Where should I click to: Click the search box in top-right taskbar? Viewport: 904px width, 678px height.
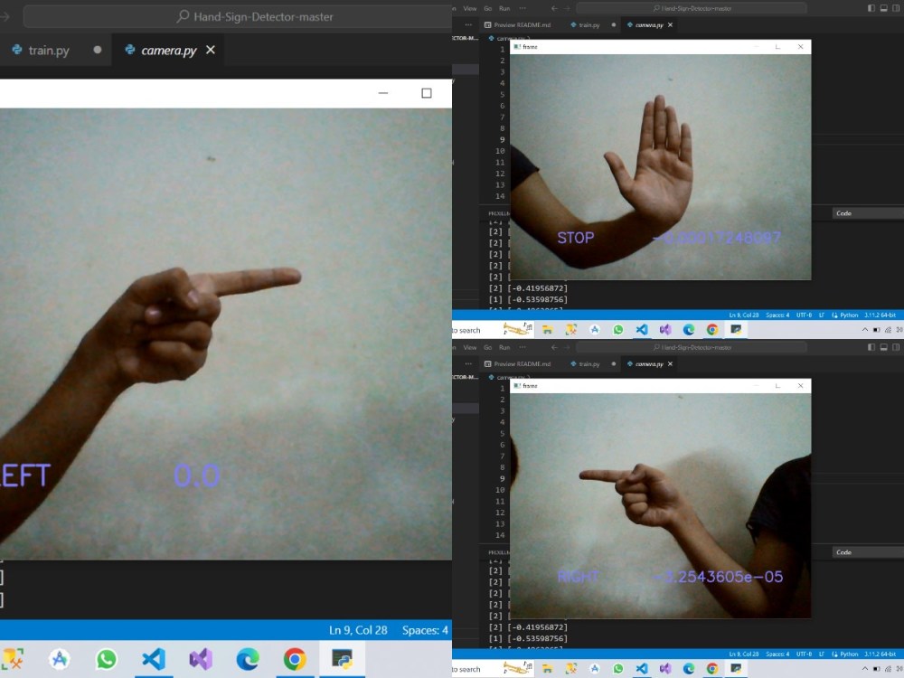pos(494,330)
